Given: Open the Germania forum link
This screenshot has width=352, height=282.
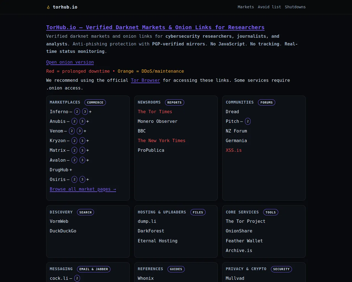Looking at the screenshot, I should coord(236,140).
